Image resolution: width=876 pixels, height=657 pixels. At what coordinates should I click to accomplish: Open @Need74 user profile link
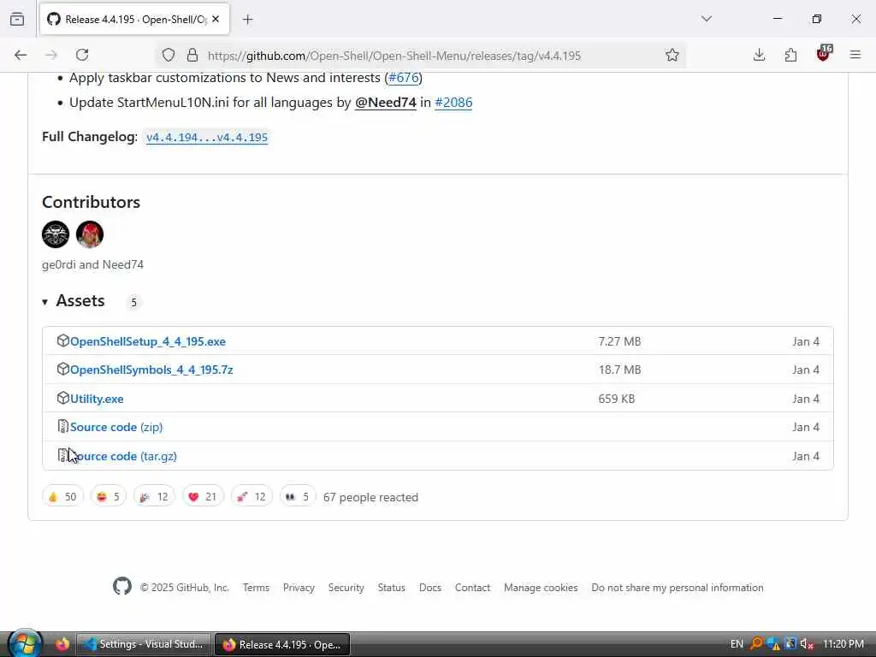click(x=386, y=103)
